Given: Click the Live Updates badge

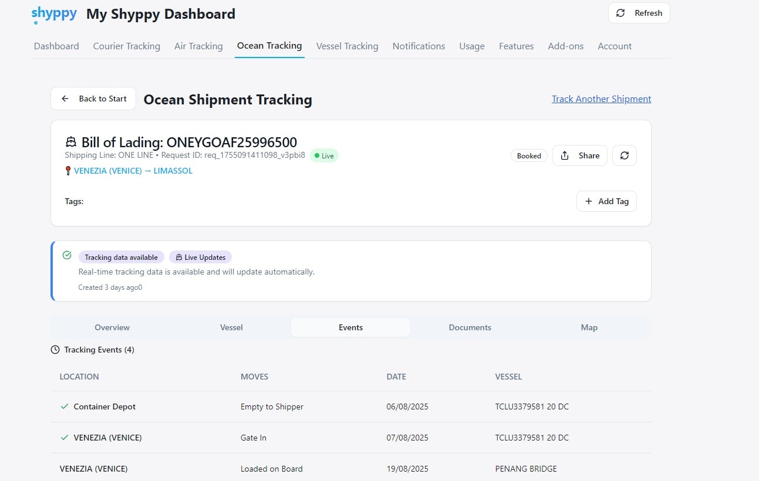Looking at the screenshot, I should (x=201, y=257).
